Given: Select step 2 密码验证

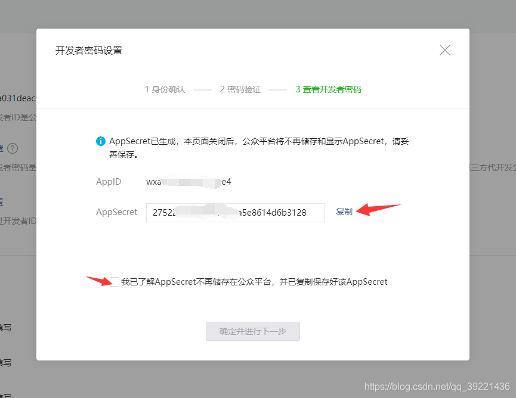Looking at the screenshot, I should tap(240, 89).
